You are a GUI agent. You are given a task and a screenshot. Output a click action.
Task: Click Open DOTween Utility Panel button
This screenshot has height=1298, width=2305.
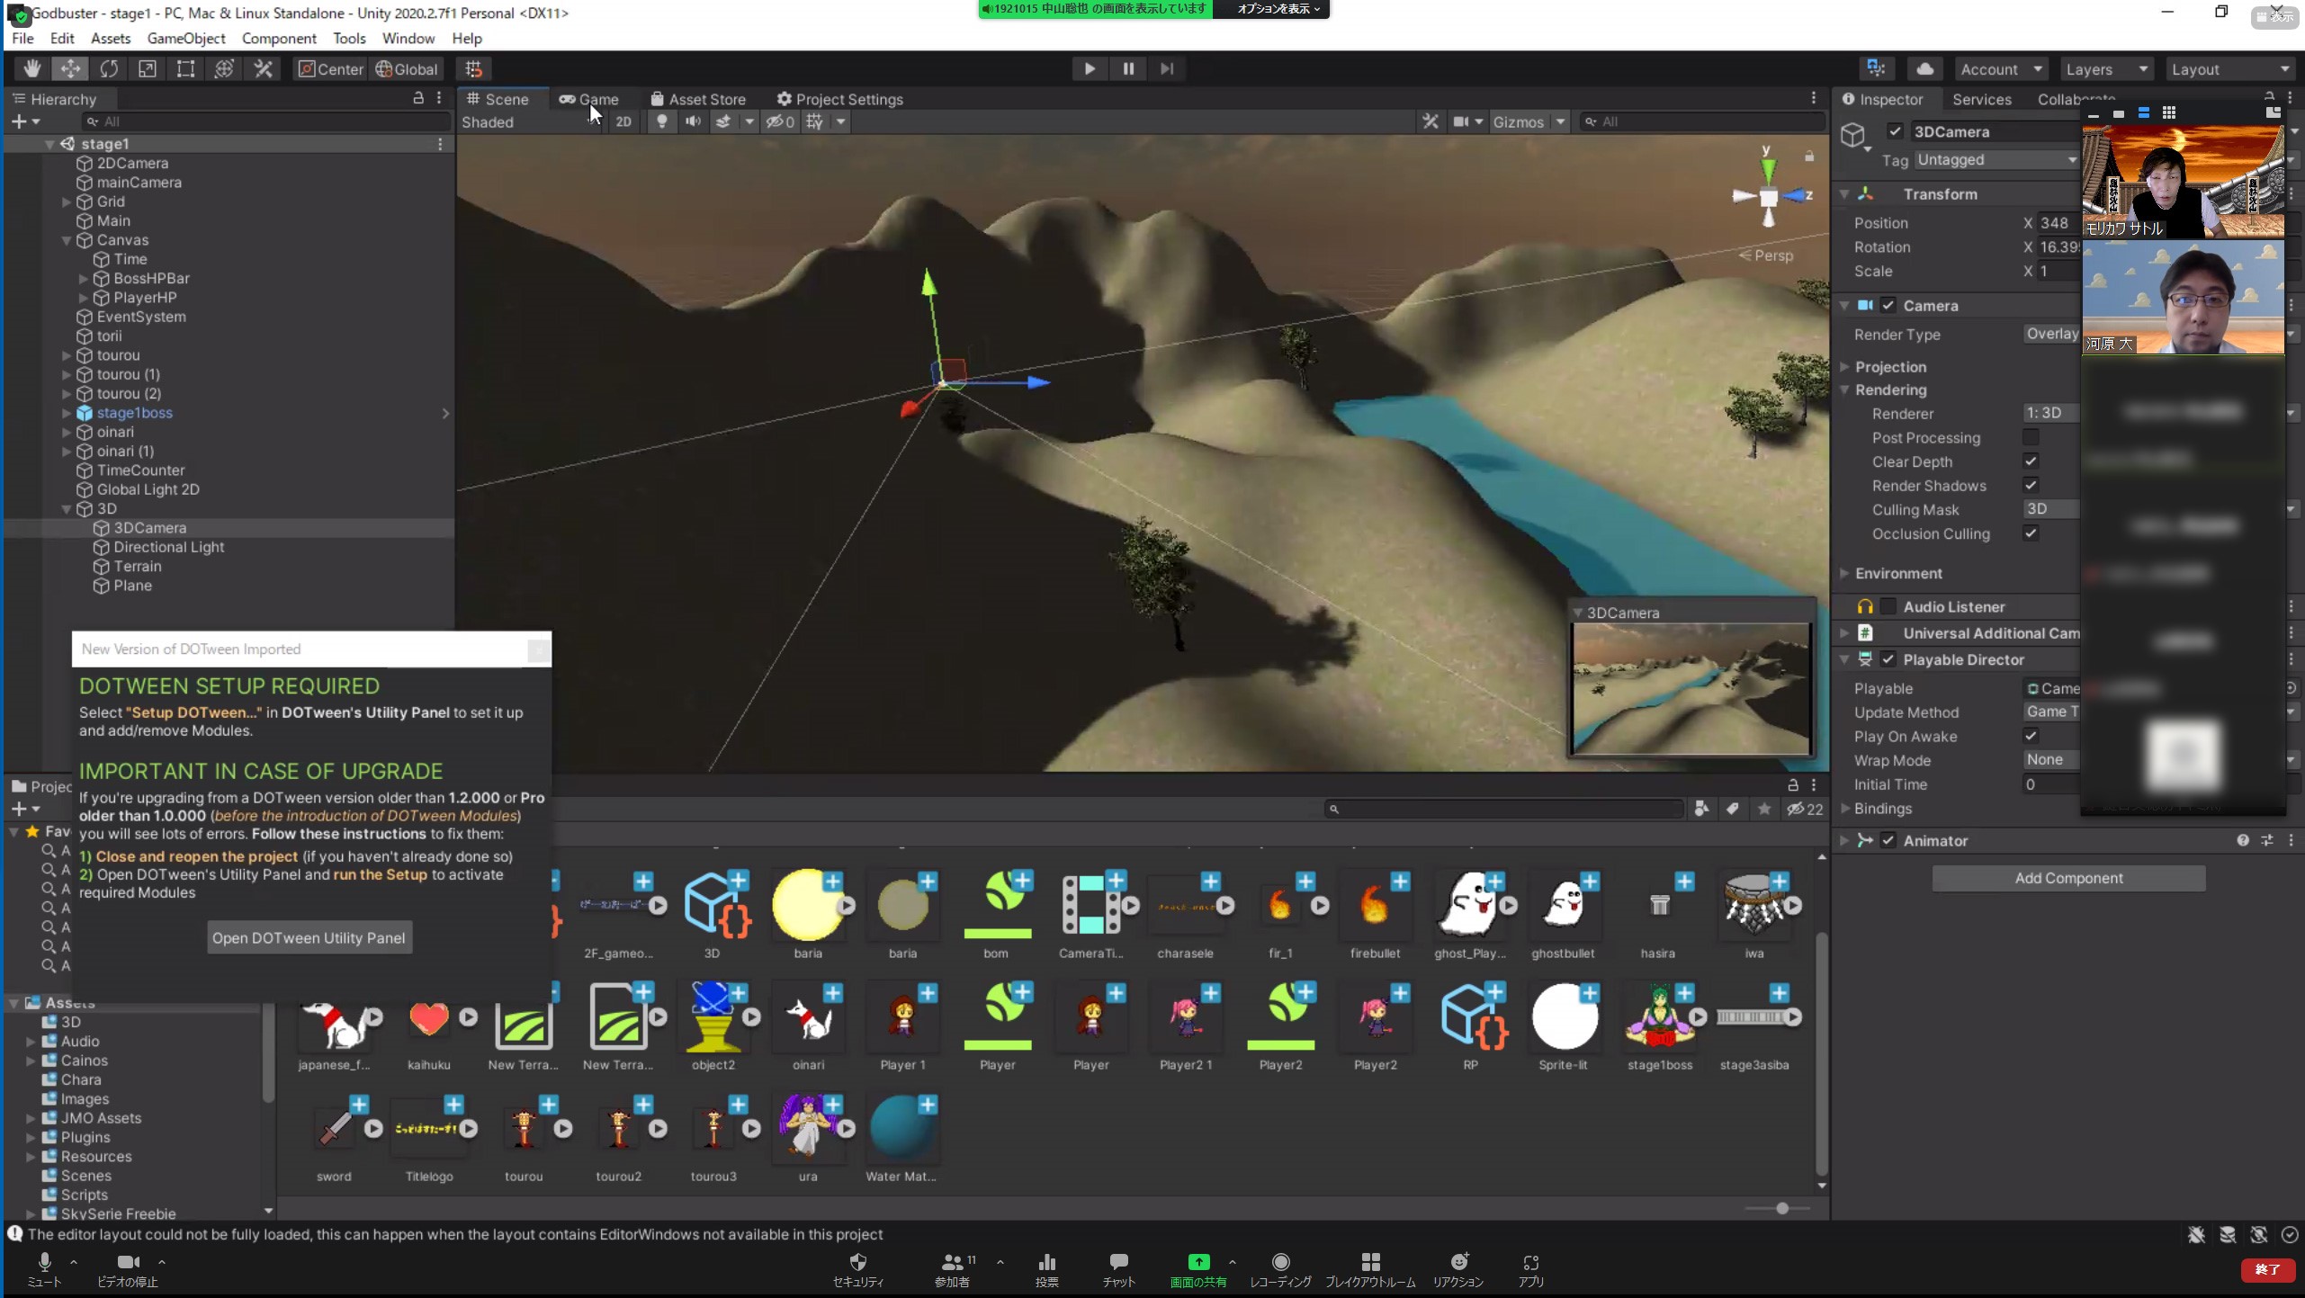tap(309, 937)
